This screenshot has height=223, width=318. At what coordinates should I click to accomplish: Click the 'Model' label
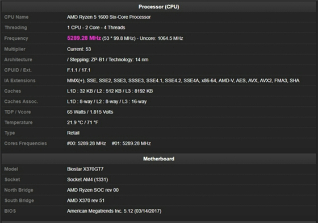[x=11, y=169]
